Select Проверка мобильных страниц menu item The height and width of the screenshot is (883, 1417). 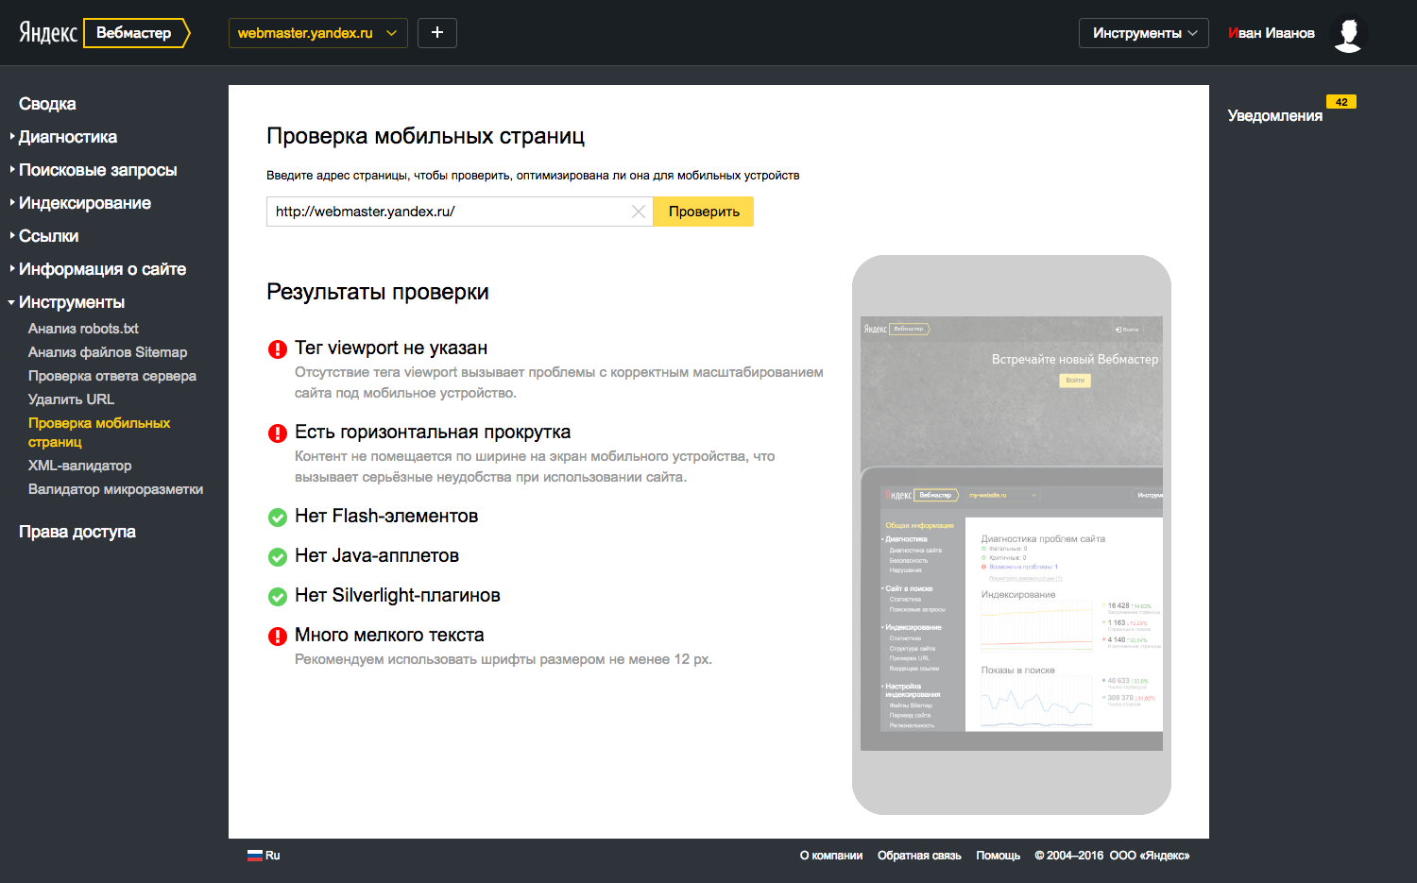99,433
